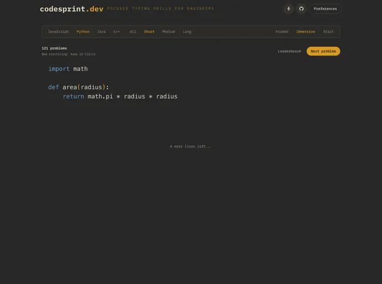Click the 'return math.pi * radius * radius' line
The width and height of the screenshot is (382, 284).
pyautogui.click(x=120, y=97)
